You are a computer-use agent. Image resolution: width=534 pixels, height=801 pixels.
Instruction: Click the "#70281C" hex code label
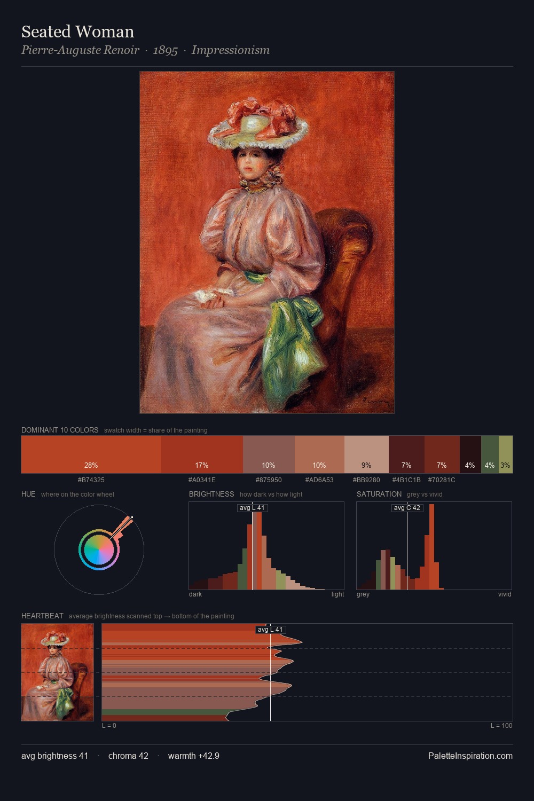(442, 480)
